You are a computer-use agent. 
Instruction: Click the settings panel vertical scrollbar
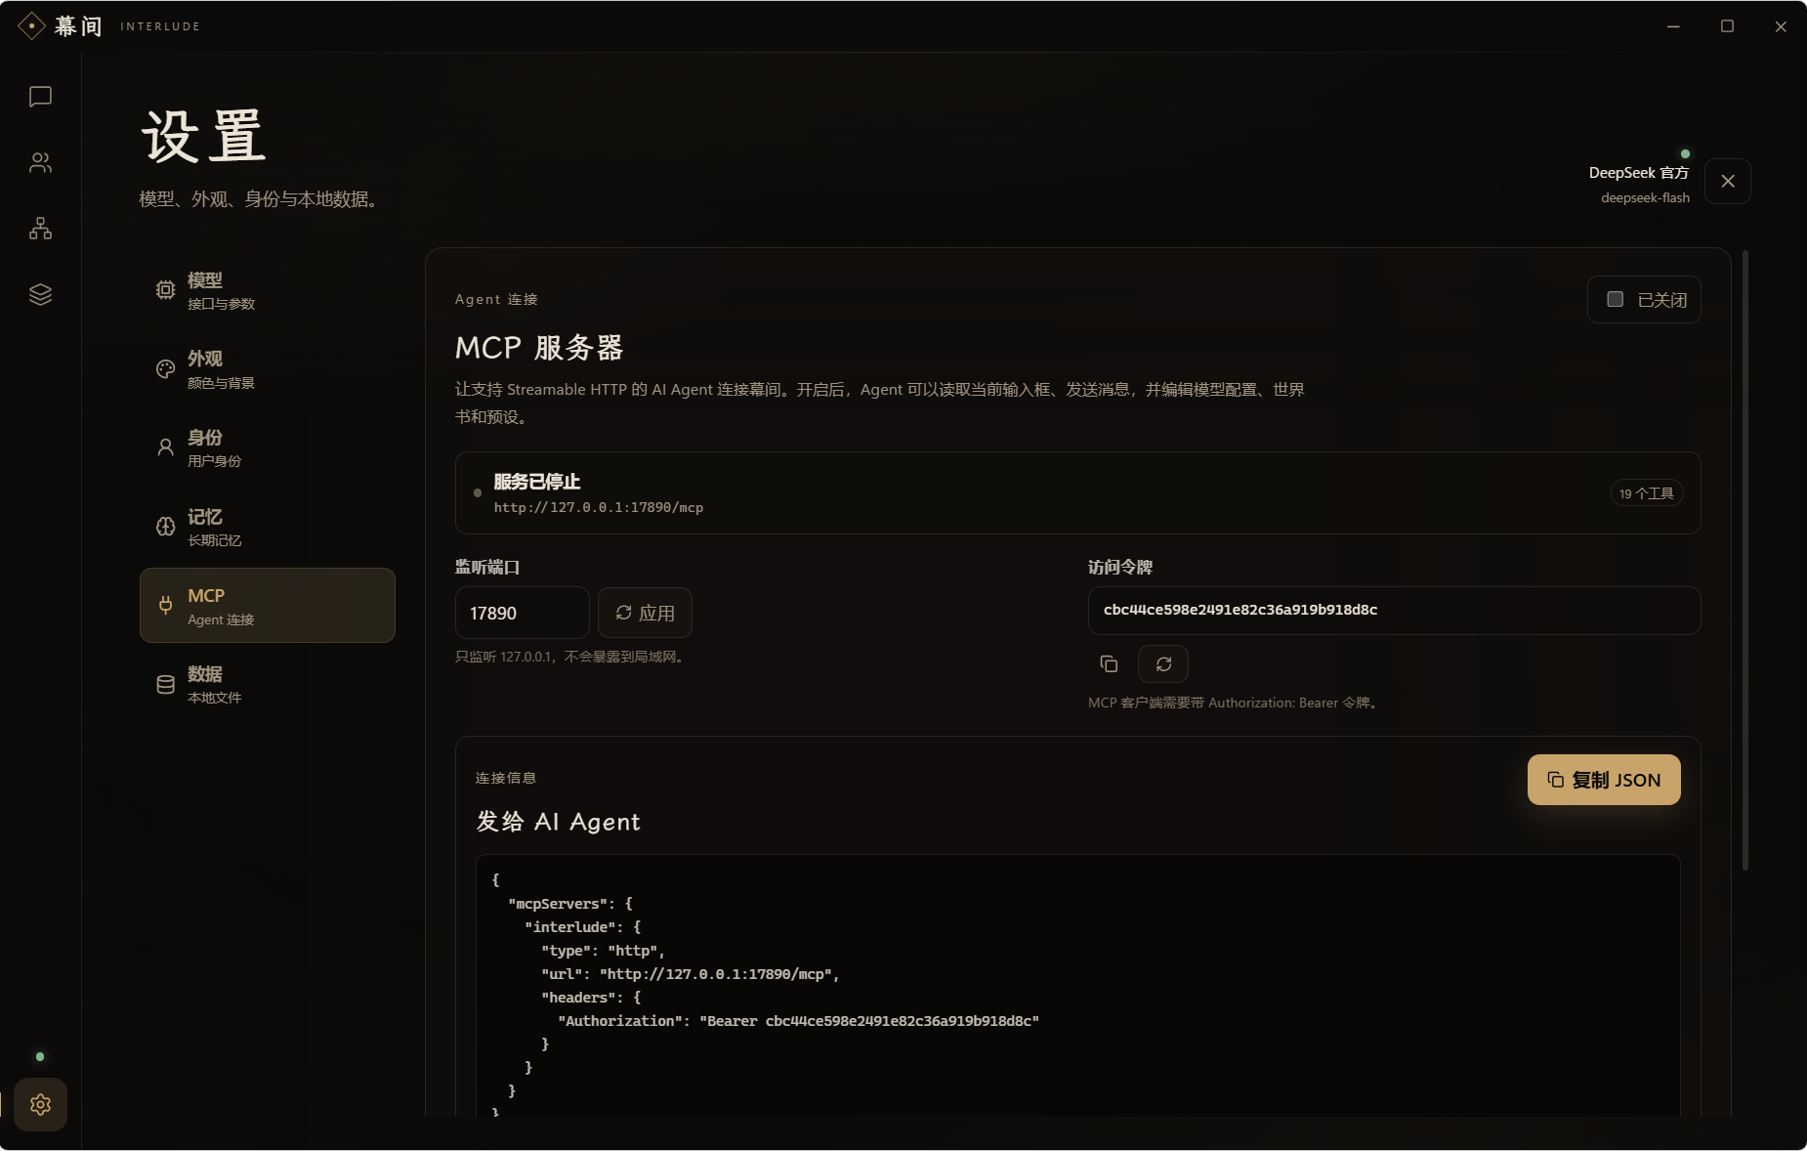1745,560
